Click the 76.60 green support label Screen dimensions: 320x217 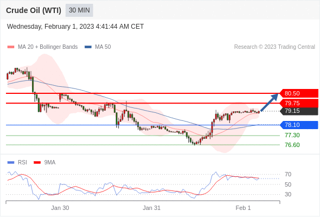292,145
